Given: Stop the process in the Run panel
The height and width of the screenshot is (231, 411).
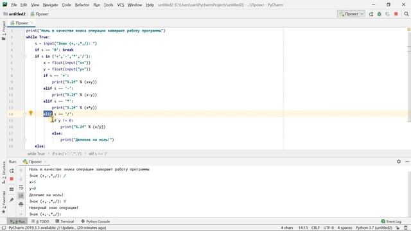Looking at the screenshot, I should [x=12, y=179].
